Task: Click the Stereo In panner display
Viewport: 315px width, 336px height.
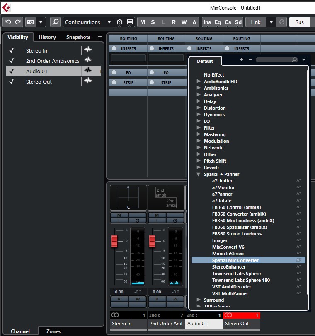Action: 128,197
